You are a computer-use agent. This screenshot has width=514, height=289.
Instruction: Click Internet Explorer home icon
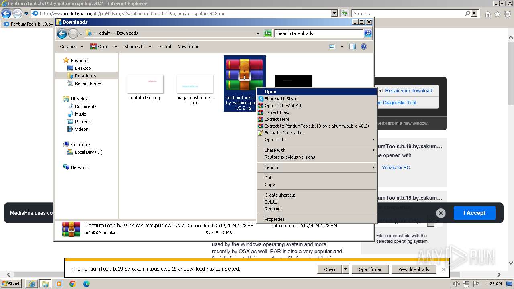487,14
